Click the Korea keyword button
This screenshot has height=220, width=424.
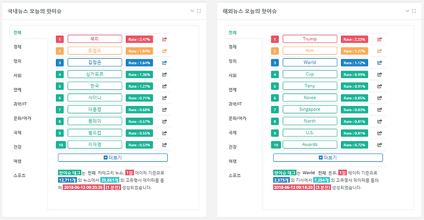310,98
